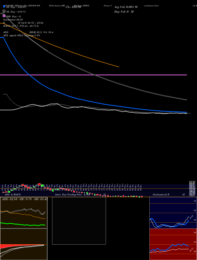Viewport: 197px width, 260px height.
Task: Click the 'Avg Vol: 0.001 M' label
Action: tap(126, 7)
